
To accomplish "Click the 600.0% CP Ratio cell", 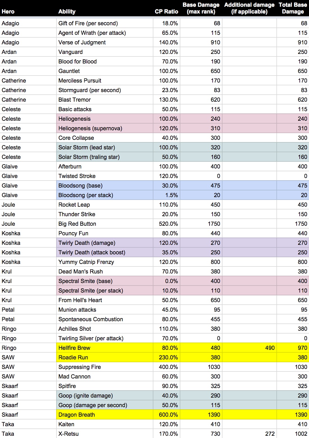I will [167, 415].
